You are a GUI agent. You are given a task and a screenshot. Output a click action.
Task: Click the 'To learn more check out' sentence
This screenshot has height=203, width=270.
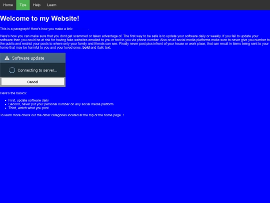point(62,115)
